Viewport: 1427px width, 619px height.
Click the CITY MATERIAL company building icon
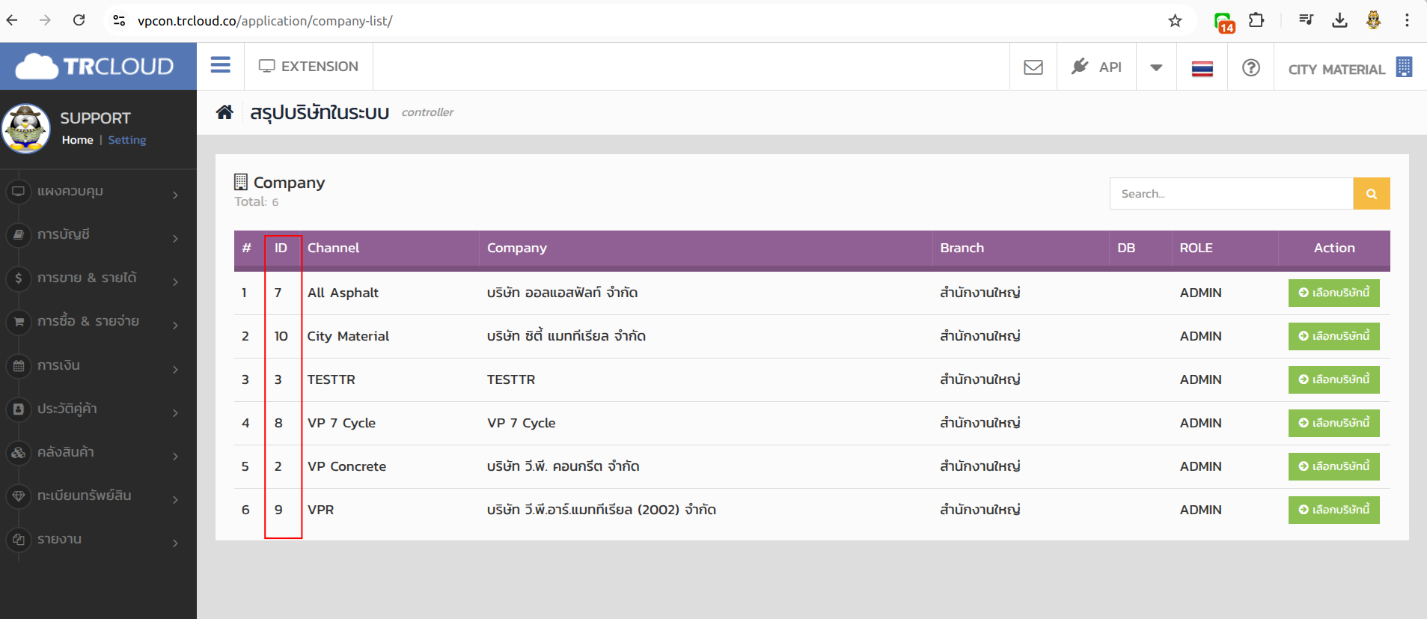click(x=1404, y=67)
